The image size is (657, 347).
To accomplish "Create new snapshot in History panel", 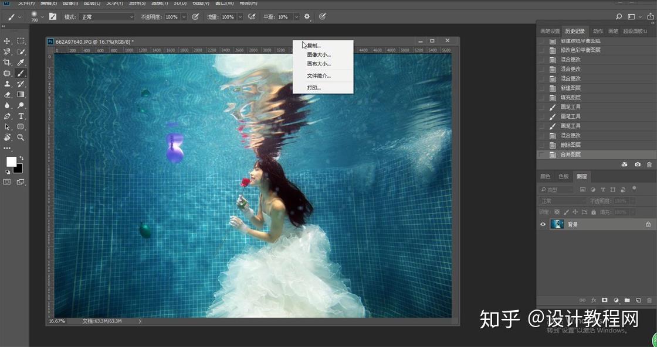I will click(637, 164).
